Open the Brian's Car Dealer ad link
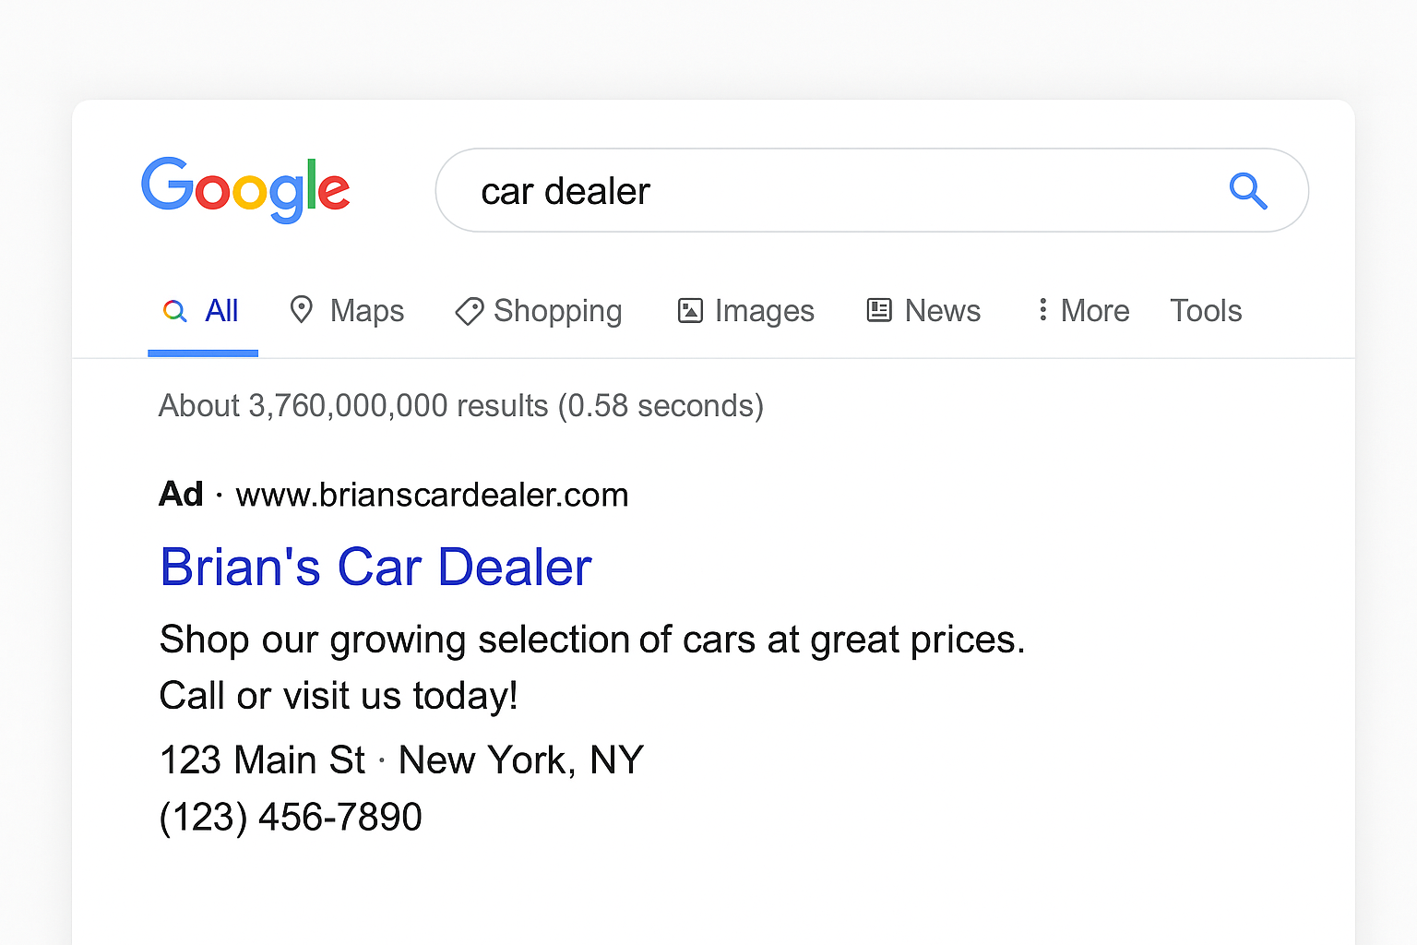The image size is (1417, 945). [x=375, y=567]
